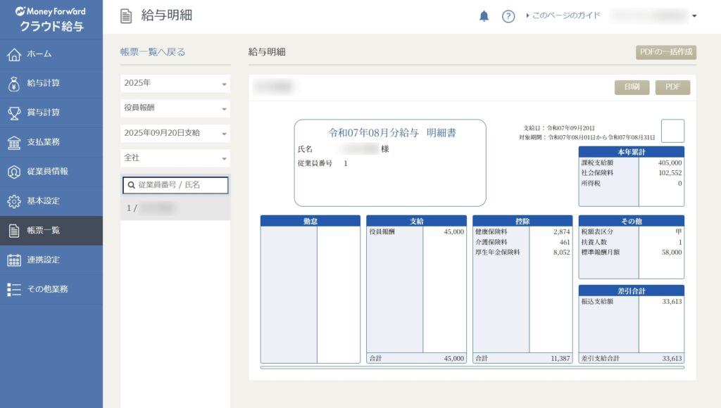
Task: Click the list icon for その他業務
Action: [14, 289]
